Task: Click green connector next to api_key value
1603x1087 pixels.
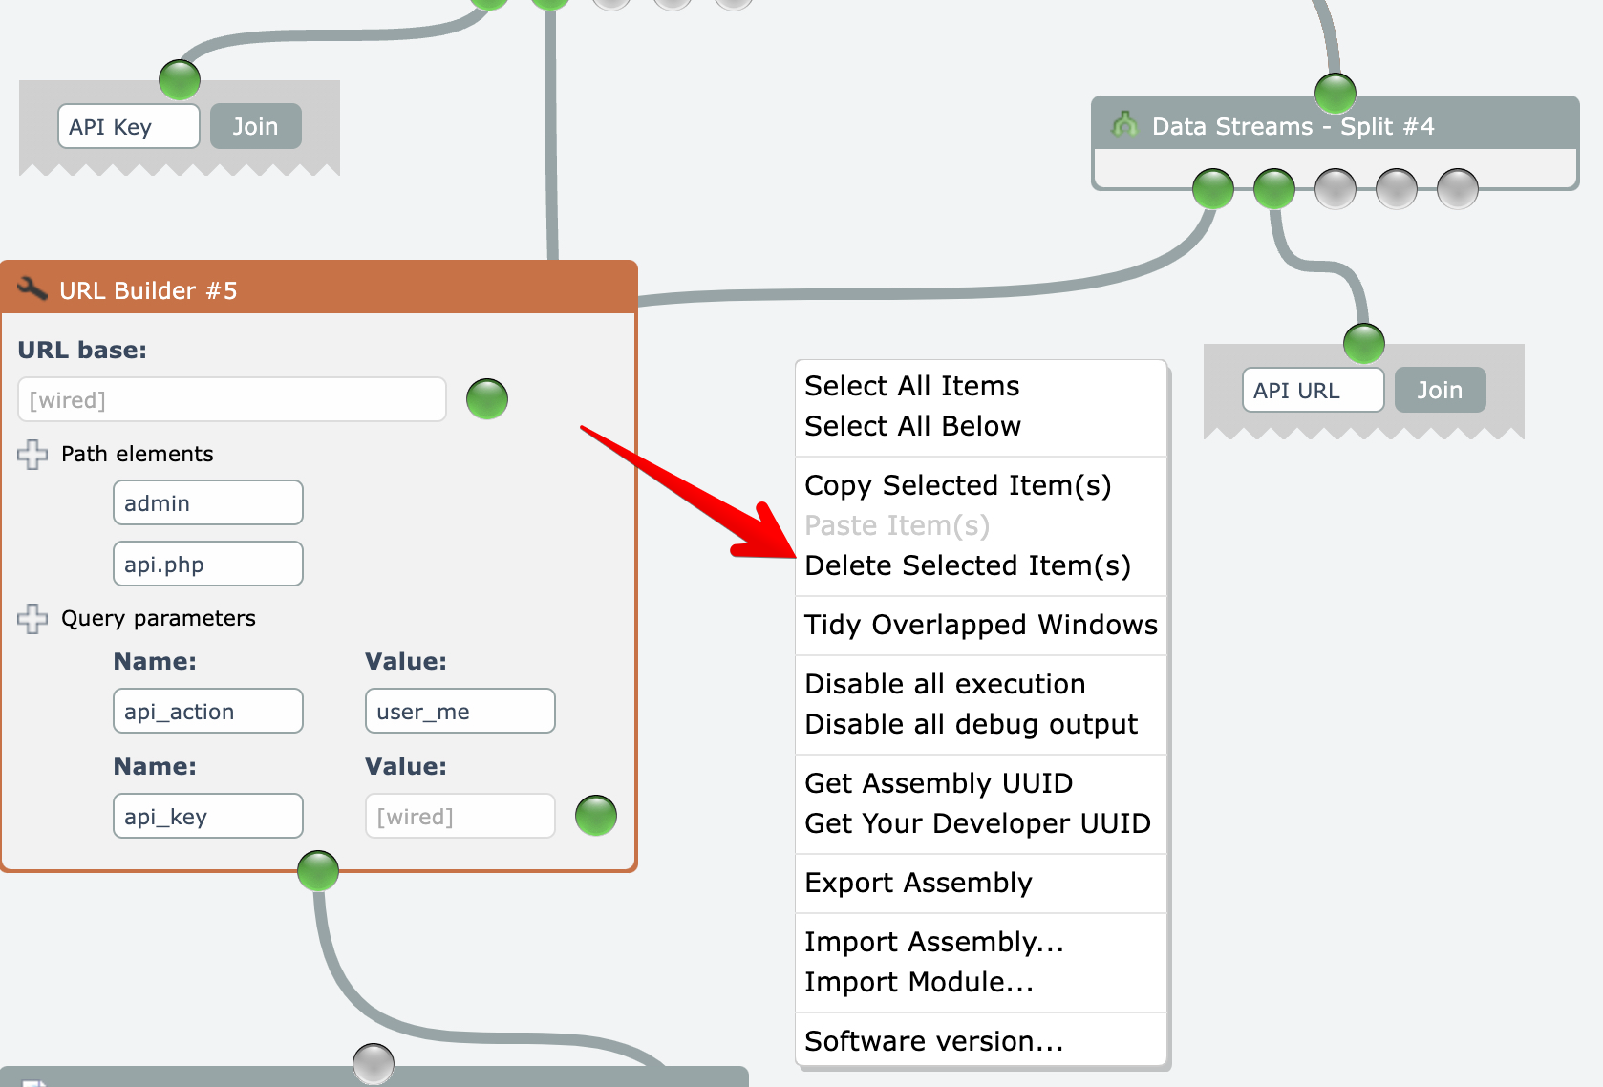Action: [596, 816]
